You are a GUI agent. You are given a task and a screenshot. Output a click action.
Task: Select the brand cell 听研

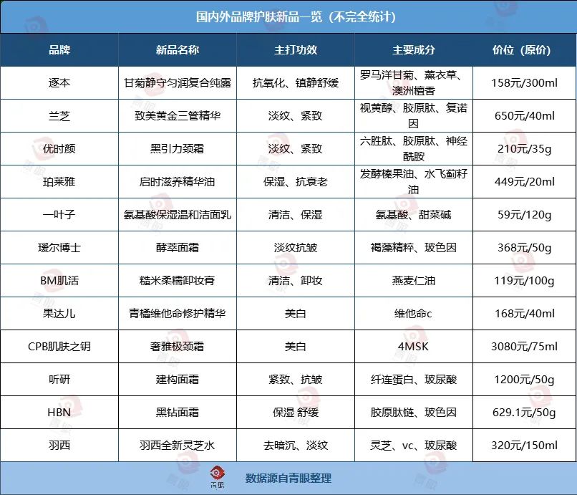59,380
